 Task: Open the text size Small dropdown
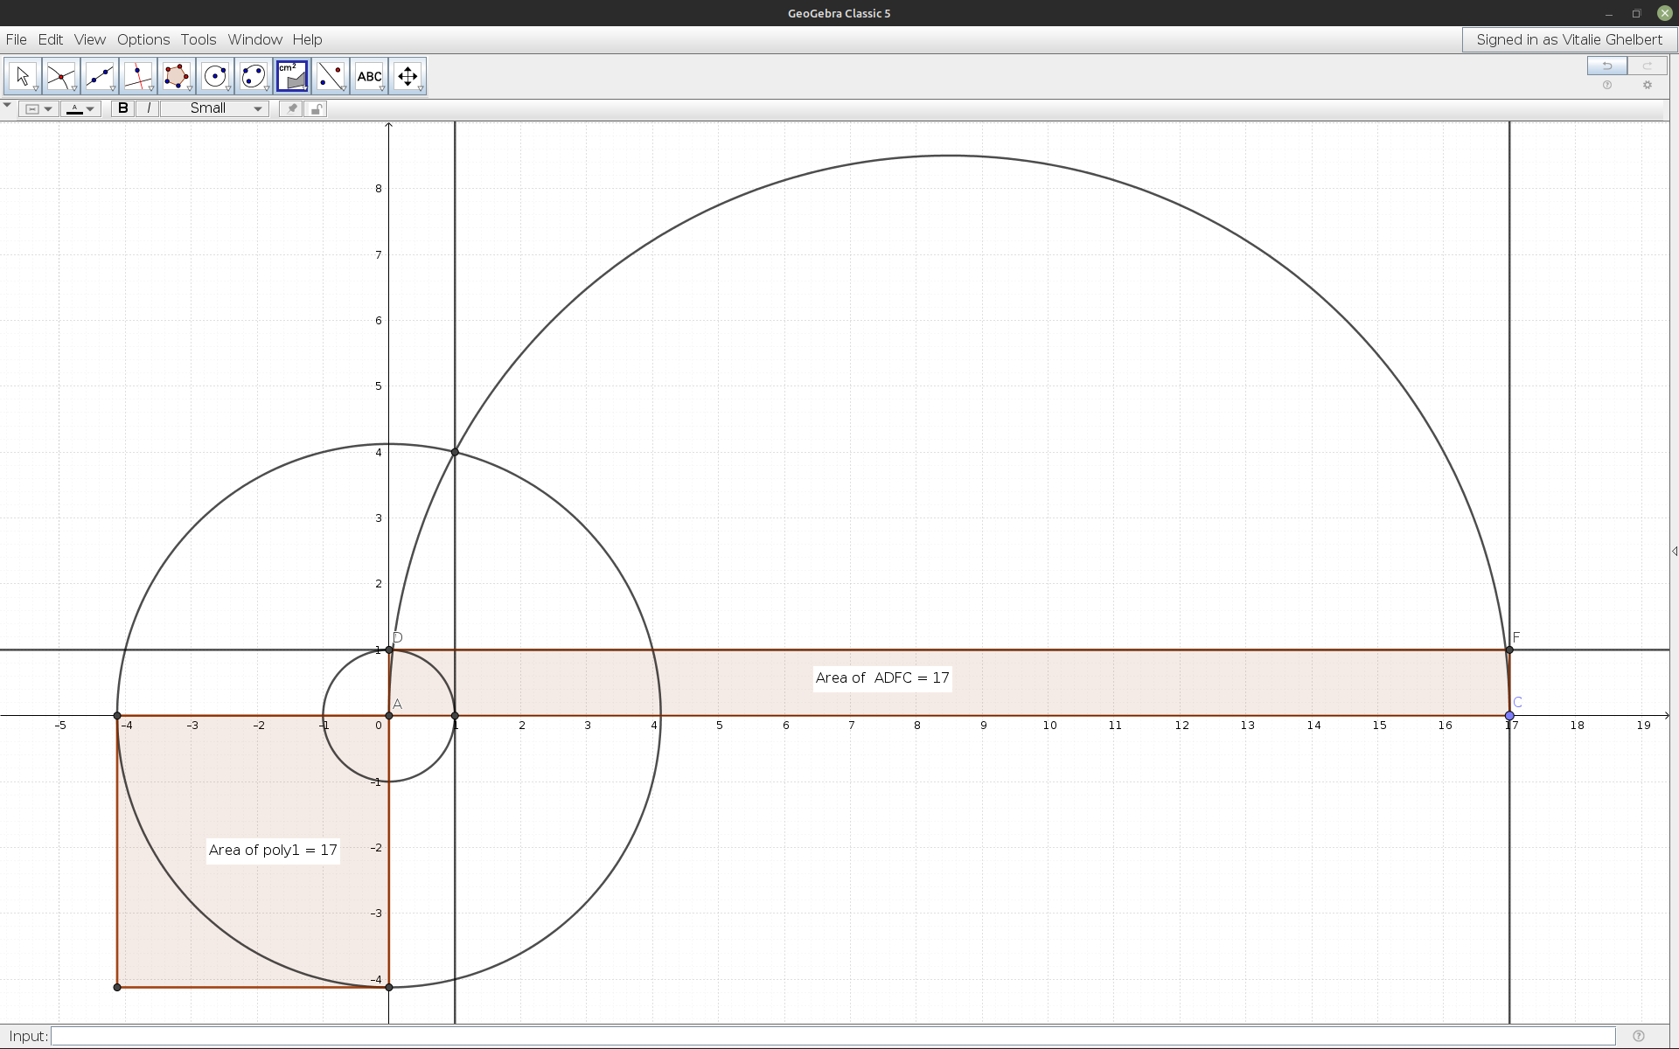point(215,108)
